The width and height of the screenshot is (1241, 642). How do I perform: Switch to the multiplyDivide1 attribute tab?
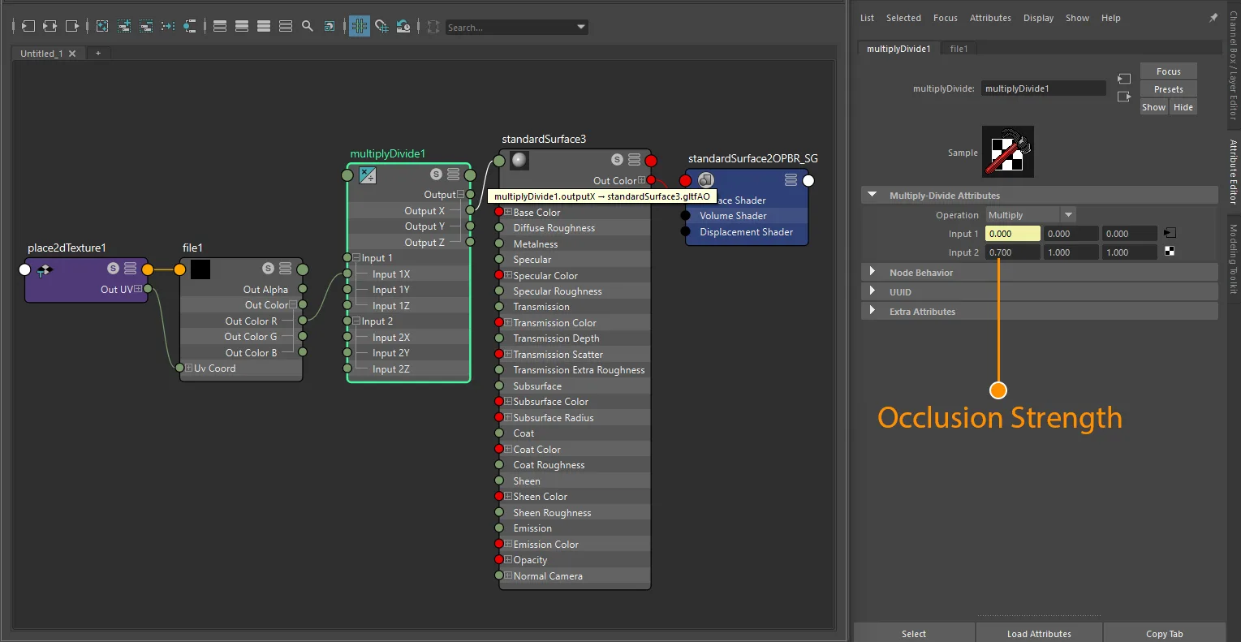pos(898,49)
